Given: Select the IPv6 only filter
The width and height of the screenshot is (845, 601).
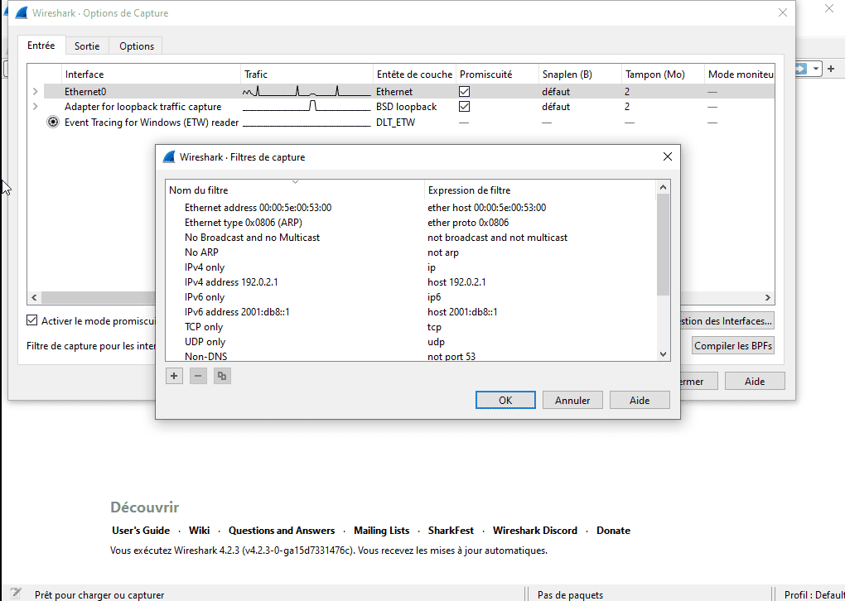Looking at the screenshot, I should [205, 296].
